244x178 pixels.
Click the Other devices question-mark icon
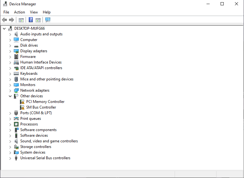(16, 96)
